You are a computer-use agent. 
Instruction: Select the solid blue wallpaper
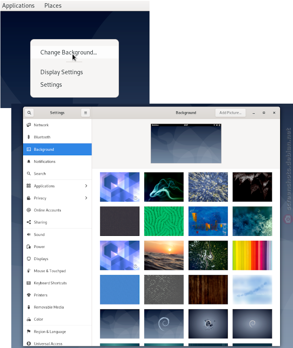tap(120, 290)
